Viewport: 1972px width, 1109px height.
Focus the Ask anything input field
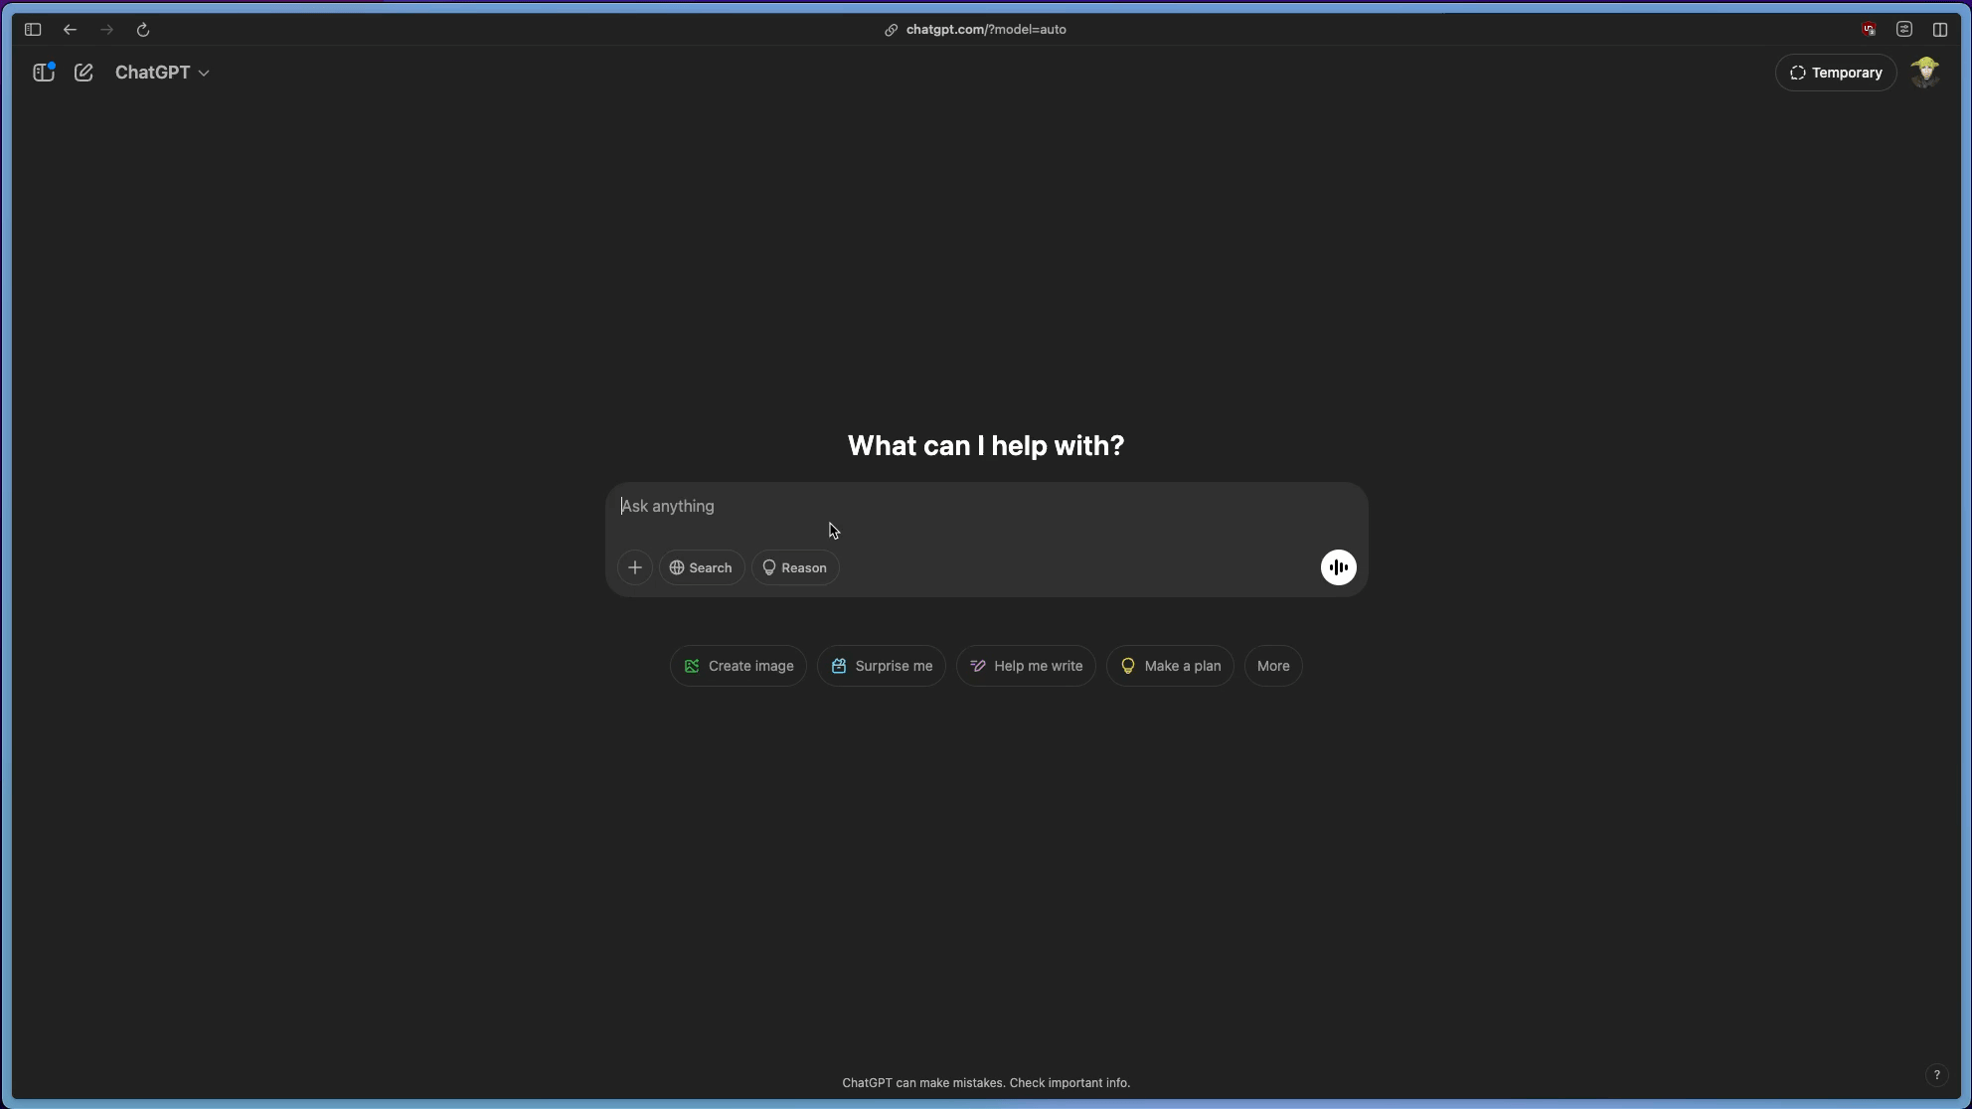986,507
